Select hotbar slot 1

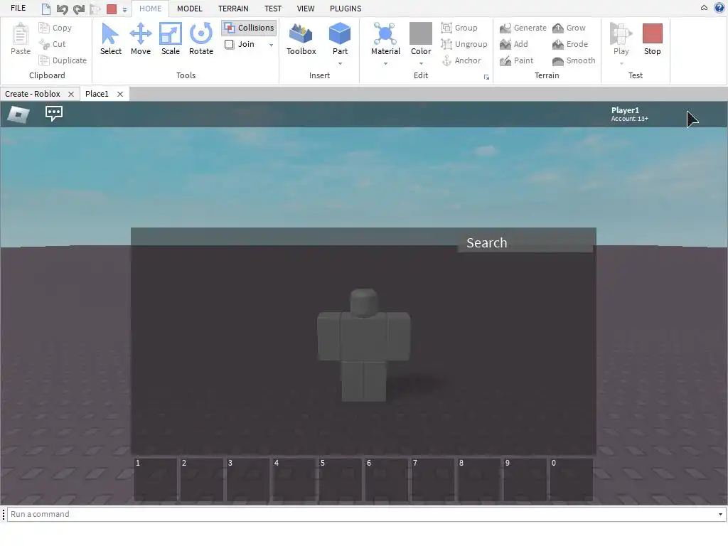(x=155, y=480)
